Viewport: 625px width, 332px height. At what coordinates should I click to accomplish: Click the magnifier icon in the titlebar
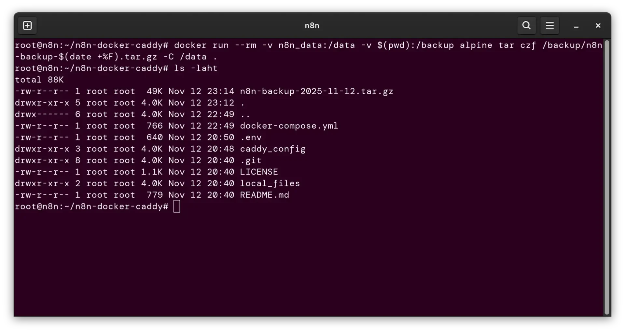[526, 25]
